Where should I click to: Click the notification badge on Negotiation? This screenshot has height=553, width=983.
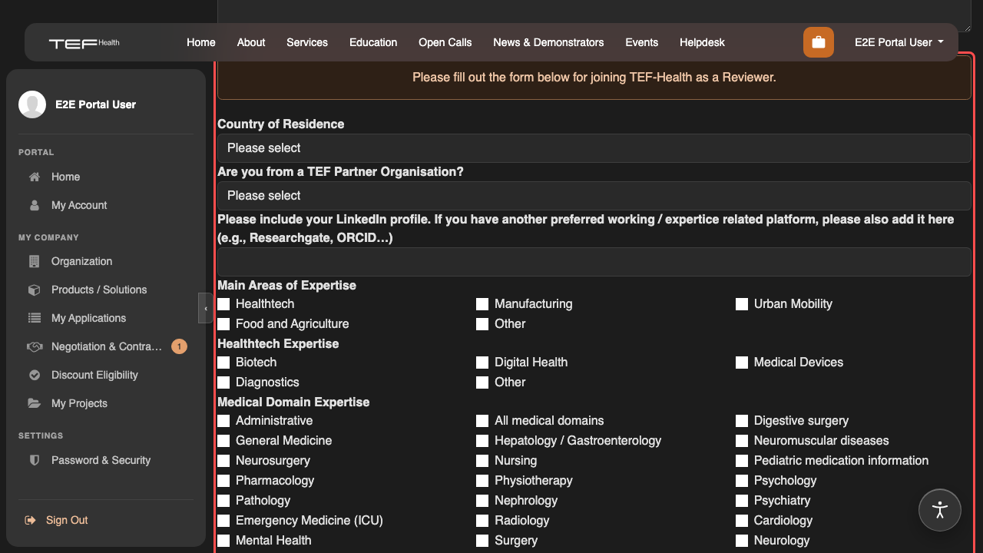179,346
